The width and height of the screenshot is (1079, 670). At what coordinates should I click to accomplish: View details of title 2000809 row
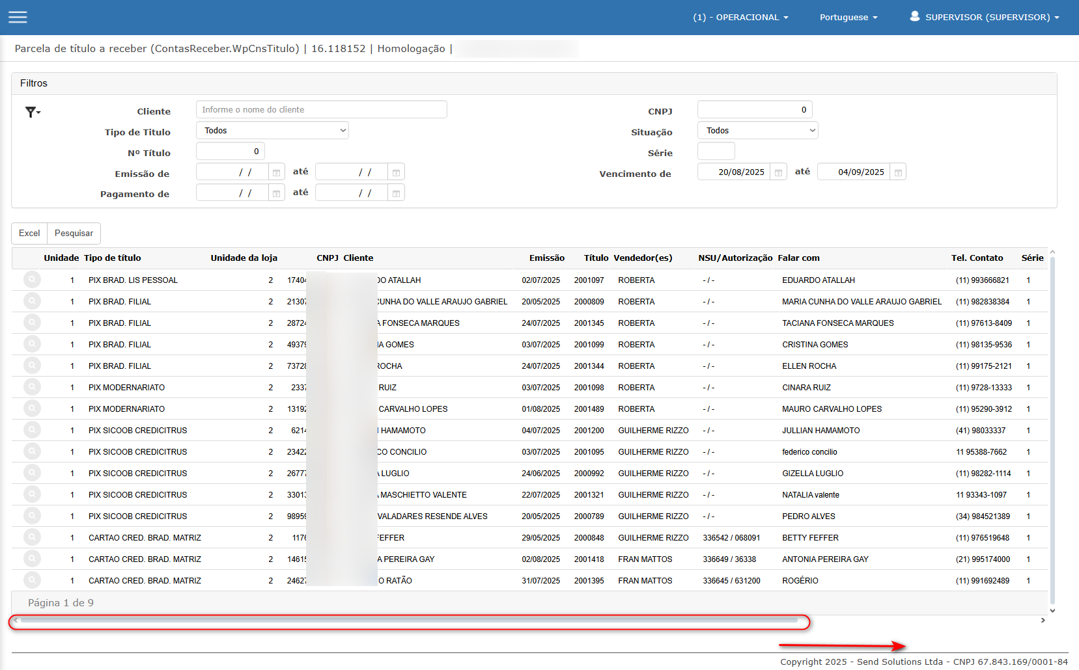[32, 301]
